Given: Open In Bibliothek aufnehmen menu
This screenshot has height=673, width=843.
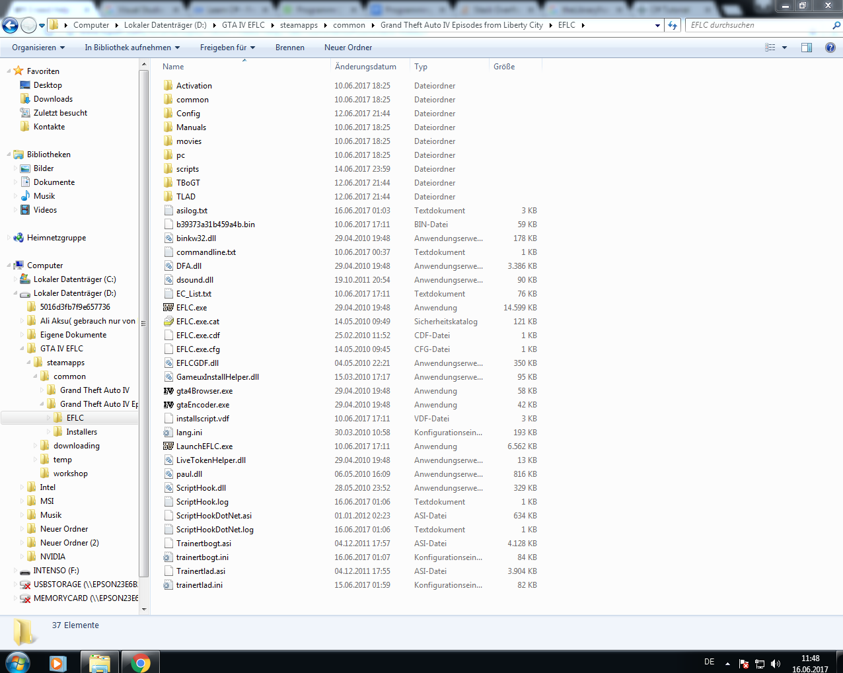Looking at the screenshot, I should tap(132, 48).
